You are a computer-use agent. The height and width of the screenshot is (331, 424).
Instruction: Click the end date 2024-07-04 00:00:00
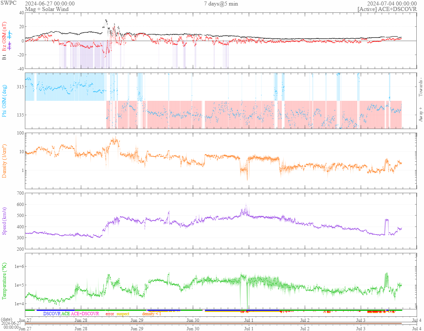pyautogui.click(x=392, y=4)
